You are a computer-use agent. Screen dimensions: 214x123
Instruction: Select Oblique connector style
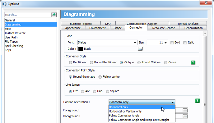pos(122,62)
